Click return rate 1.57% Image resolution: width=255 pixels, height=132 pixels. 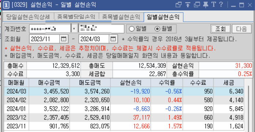(175, 126)
